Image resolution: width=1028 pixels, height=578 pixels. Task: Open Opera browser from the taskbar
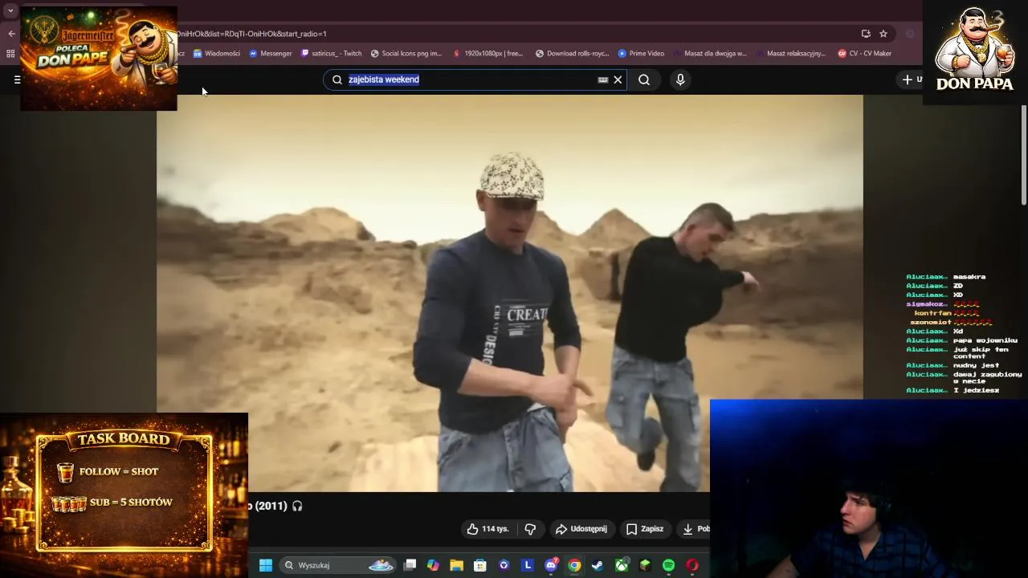[x=692, y=565]
